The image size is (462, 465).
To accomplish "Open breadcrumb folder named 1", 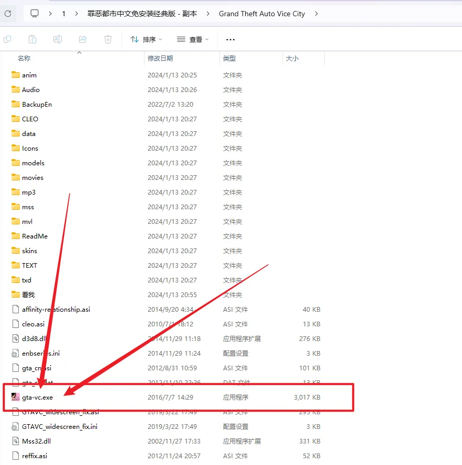I will click(x=63, y=14).
